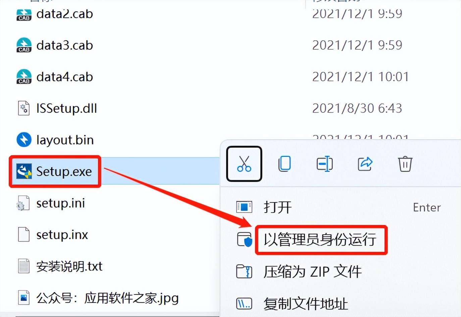Click the Copy icon in context menu
The height and width of the screenshot is (317, 461).
tap(285, 164)
